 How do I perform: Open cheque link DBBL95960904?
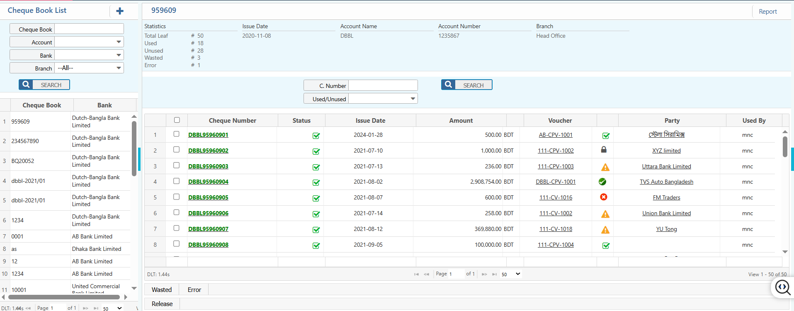(x=208, y=182)
